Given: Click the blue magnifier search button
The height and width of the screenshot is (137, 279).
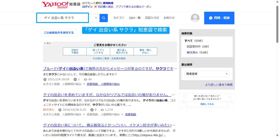Looking at the screenshot, I should click(104, 18).
